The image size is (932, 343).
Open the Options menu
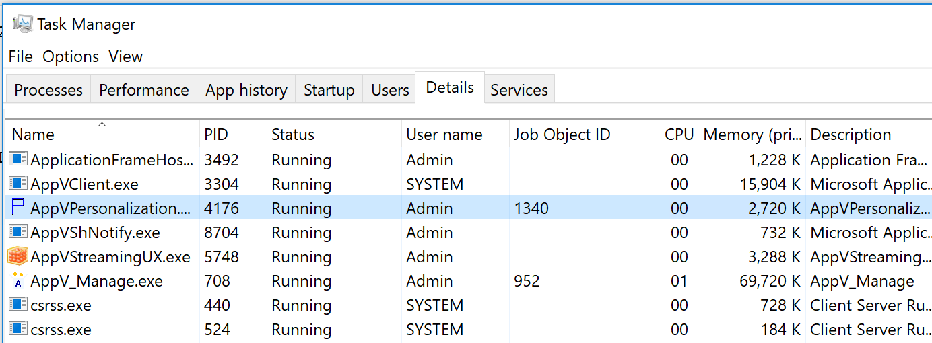(71, 56)
